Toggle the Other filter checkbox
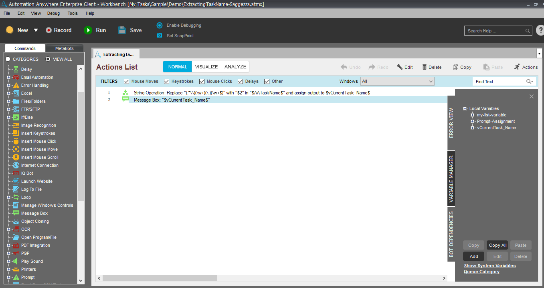Viewport: 544px width, 288px height. click(x=267, y=81)
